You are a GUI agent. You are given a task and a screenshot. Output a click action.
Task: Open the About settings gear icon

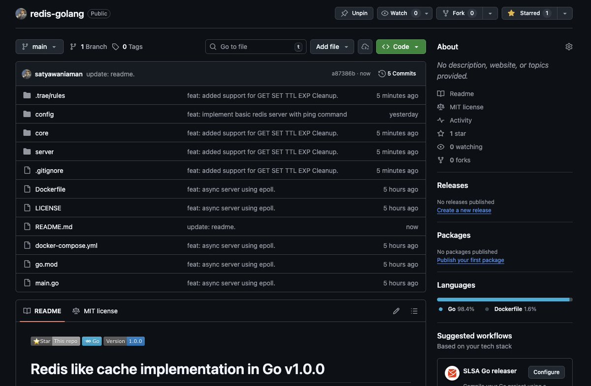click(569, 47)
